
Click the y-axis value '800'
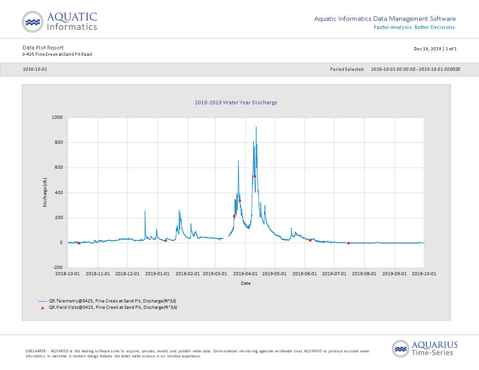pyautogui.click(x=59, y=142)
